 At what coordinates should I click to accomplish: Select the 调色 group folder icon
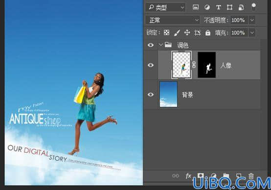tap(168, 45)
